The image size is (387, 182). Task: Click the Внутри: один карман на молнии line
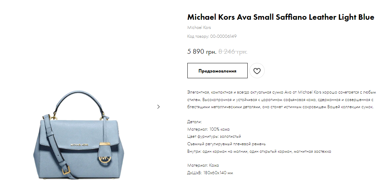click(259, 151)
